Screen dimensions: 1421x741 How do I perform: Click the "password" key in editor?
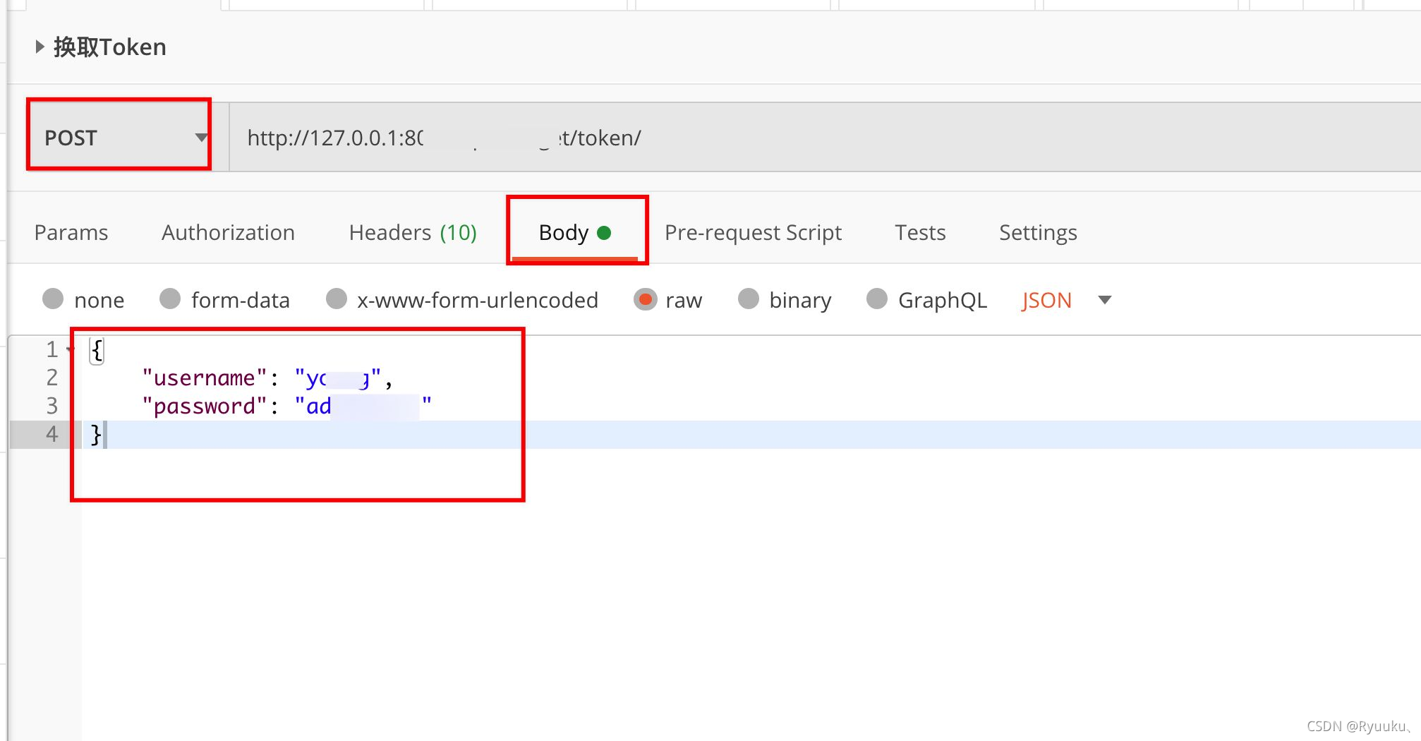coord(205,406)
